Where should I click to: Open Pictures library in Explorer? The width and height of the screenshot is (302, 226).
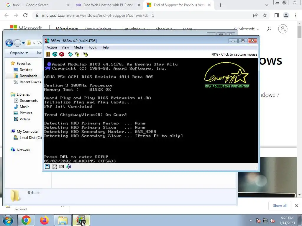(x=26, y=113)
